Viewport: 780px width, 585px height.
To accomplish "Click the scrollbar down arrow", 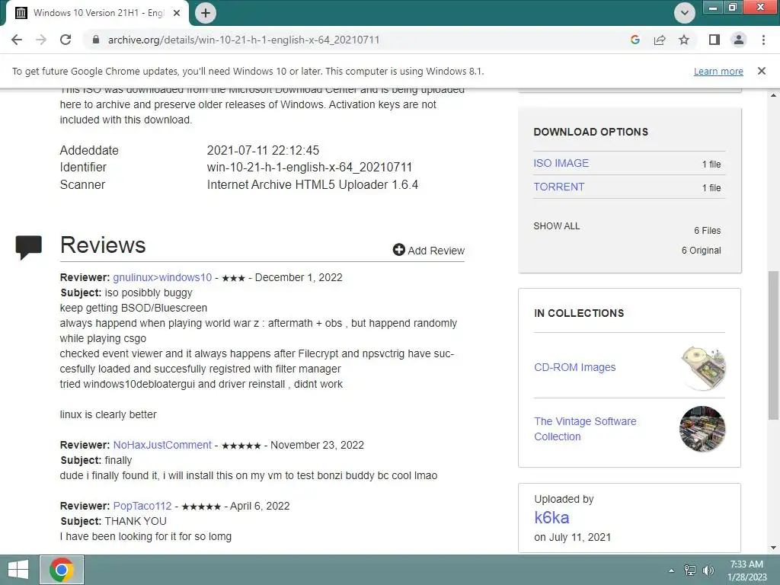I will coord(773,548).
